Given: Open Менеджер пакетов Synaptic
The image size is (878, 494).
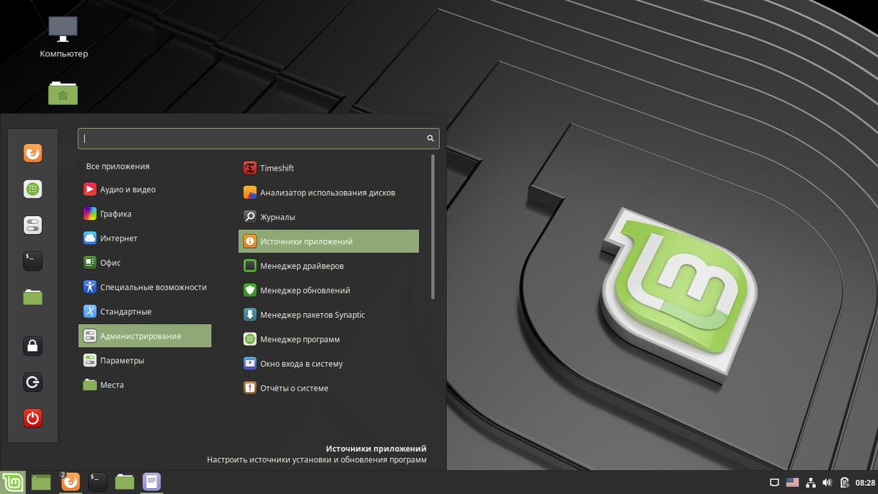Looking at the screenshot, I should 329,315.
